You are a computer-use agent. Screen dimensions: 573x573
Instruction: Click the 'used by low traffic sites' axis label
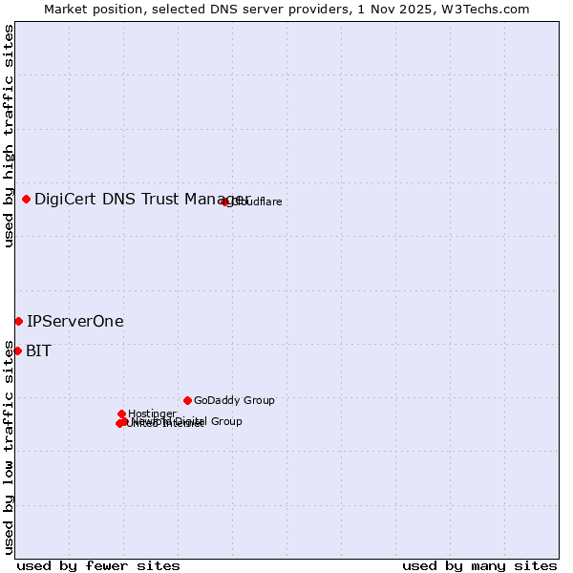[x=9, y=447]
